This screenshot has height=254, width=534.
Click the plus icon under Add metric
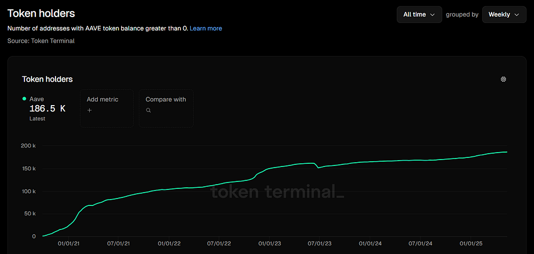pyautogui.click(x=90, y=110)
